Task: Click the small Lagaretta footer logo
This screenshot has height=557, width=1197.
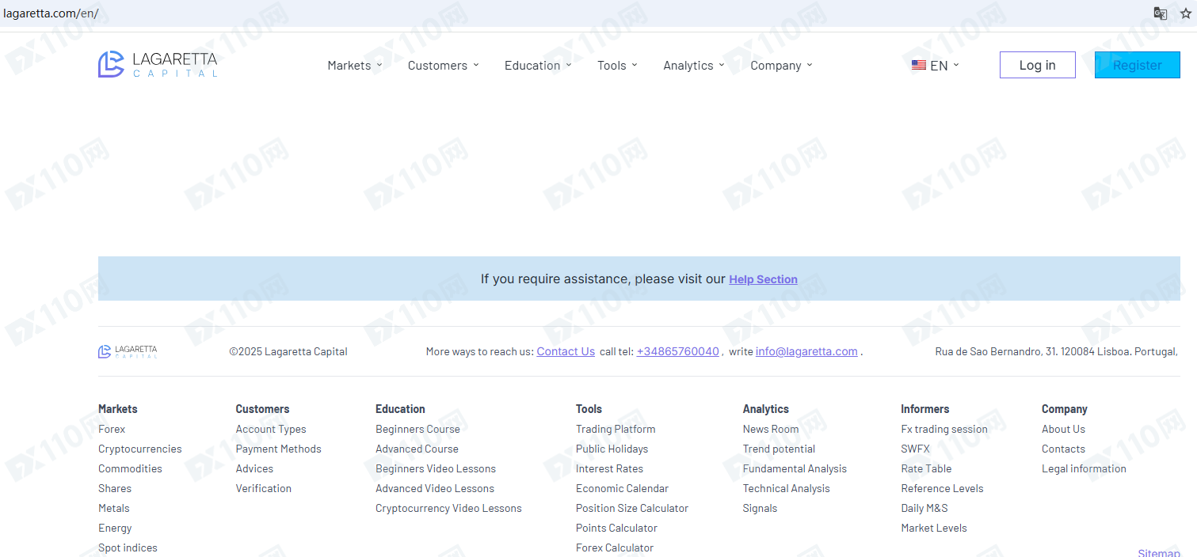Action: pyautogui.click(x=128, y=351)
